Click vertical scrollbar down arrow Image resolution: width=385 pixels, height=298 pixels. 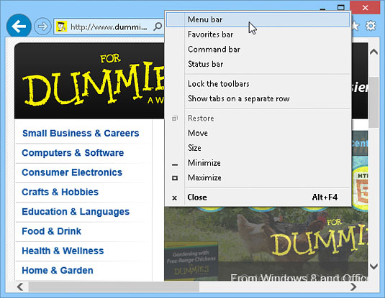coord(373,266)
